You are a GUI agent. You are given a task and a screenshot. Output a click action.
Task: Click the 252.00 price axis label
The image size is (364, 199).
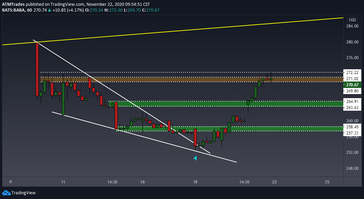click(352, 152)
